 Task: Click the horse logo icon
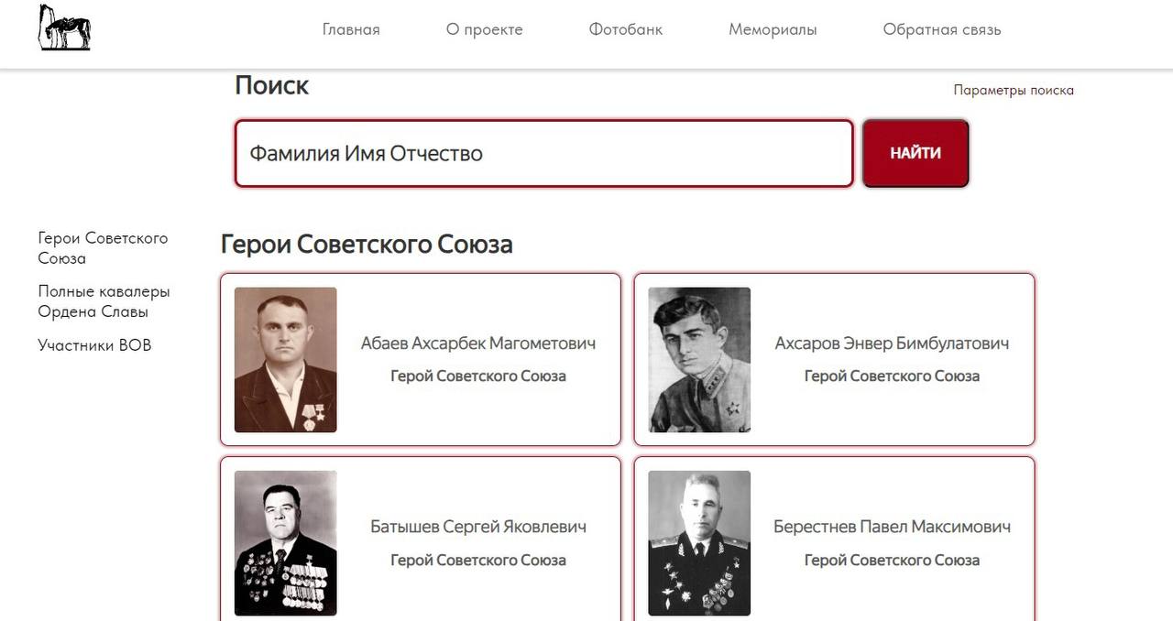coord(64,27)
